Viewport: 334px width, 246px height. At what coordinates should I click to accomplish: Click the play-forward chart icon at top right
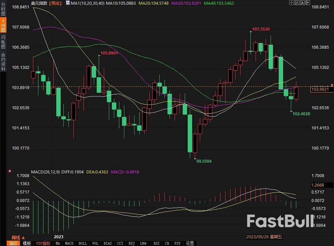[x=302, y=3]
